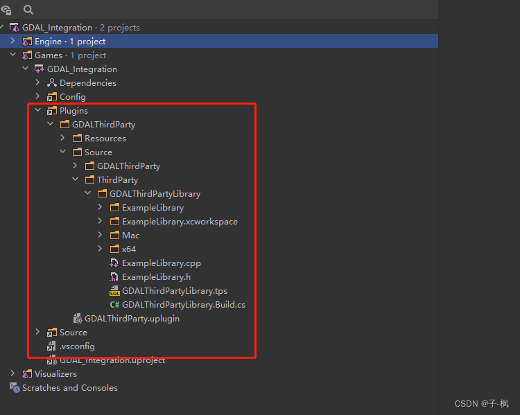
Task: Click the GDALThirdPartyLibrary.tps SQL icon
Action: 114,291
